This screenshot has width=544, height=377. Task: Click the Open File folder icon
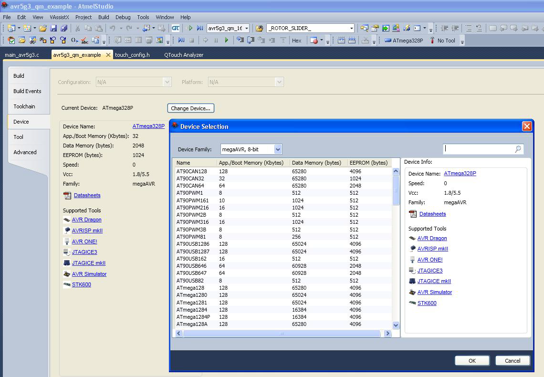pyautogui.click(x=43, y=28)
